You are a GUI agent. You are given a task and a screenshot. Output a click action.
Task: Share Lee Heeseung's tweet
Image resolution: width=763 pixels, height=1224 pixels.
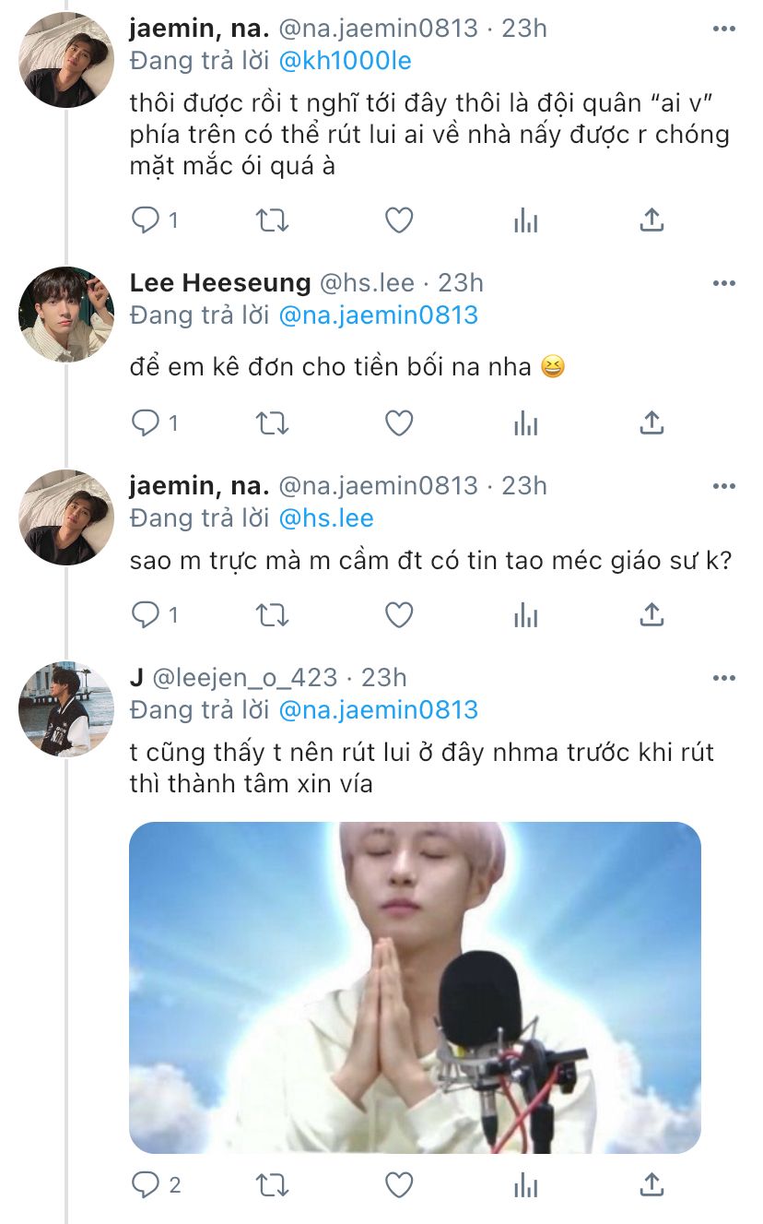point(651,423)
